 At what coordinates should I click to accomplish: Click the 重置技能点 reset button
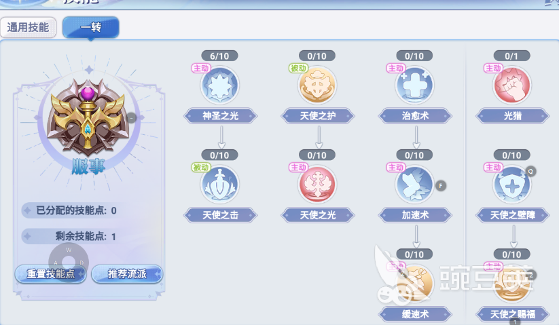click(51, 273)
